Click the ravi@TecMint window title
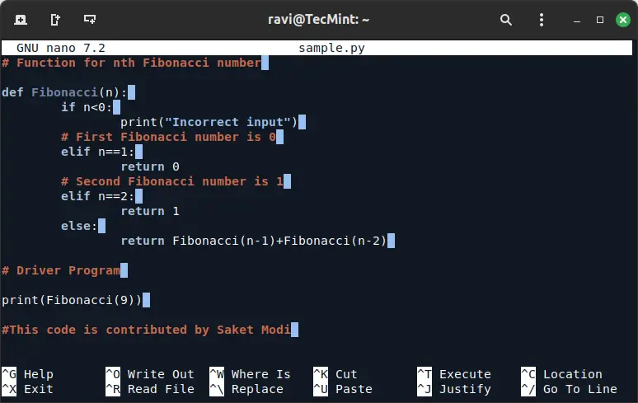Screen dimensions: 638x403 [x=319, y=19]
